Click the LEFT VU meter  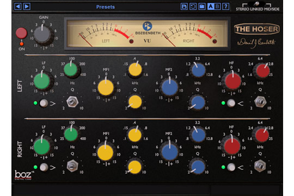click(x=106, y=34)
